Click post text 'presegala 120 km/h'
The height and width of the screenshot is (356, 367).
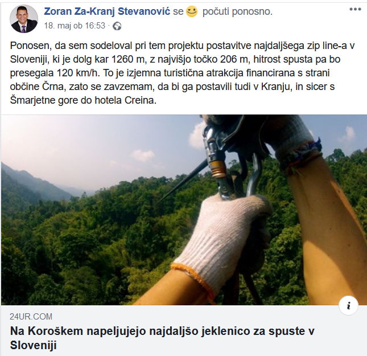click(x=55, y=73)
